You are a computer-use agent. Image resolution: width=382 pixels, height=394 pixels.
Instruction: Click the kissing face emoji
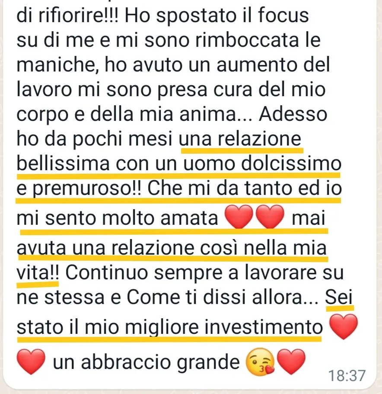(x=260, y=362)
